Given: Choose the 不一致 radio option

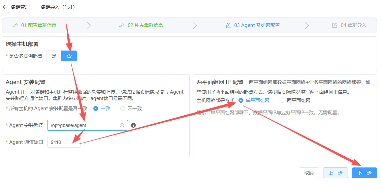Looking at the screenshot, I should click(123, 108).
